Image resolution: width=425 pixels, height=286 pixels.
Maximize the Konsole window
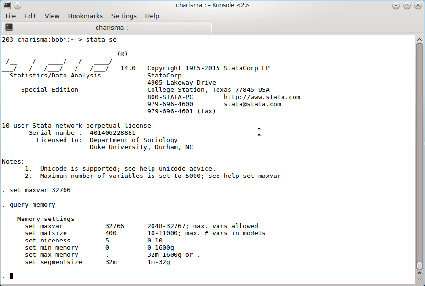(x=407, y=5)
